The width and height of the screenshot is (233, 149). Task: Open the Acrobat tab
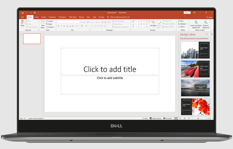tap(102, 17)
